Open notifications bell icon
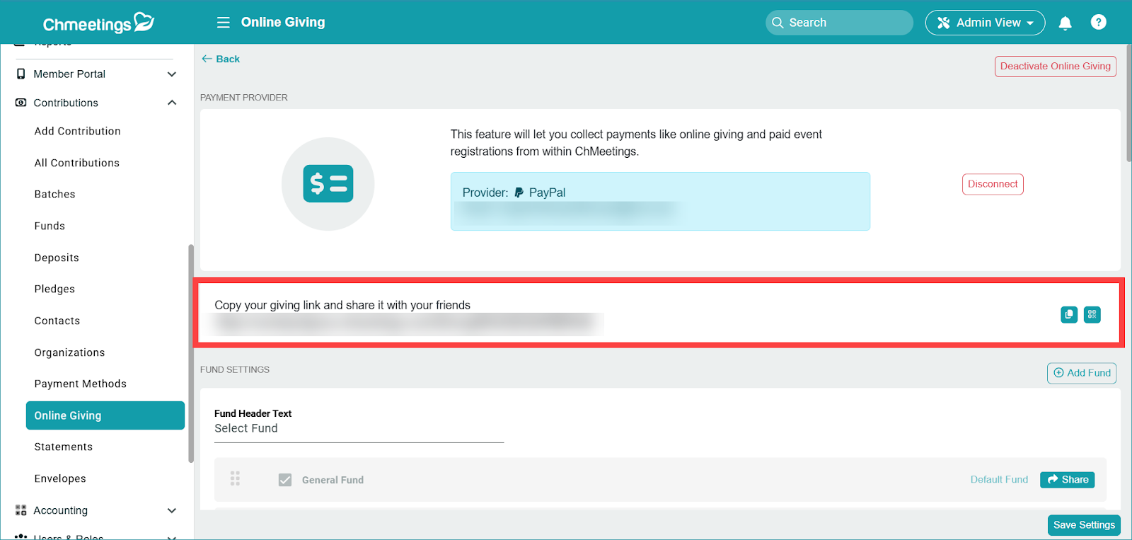 (x=1065, y=23)
